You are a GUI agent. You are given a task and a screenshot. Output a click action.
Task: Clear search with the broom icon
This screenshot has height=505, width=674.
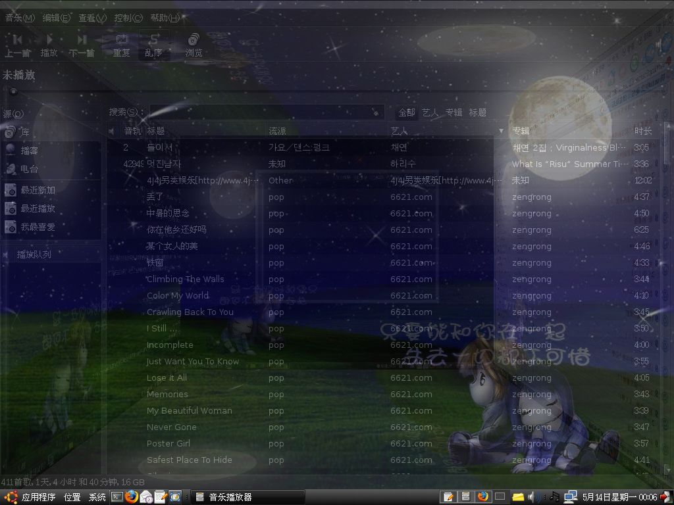(x=376, y=112)
